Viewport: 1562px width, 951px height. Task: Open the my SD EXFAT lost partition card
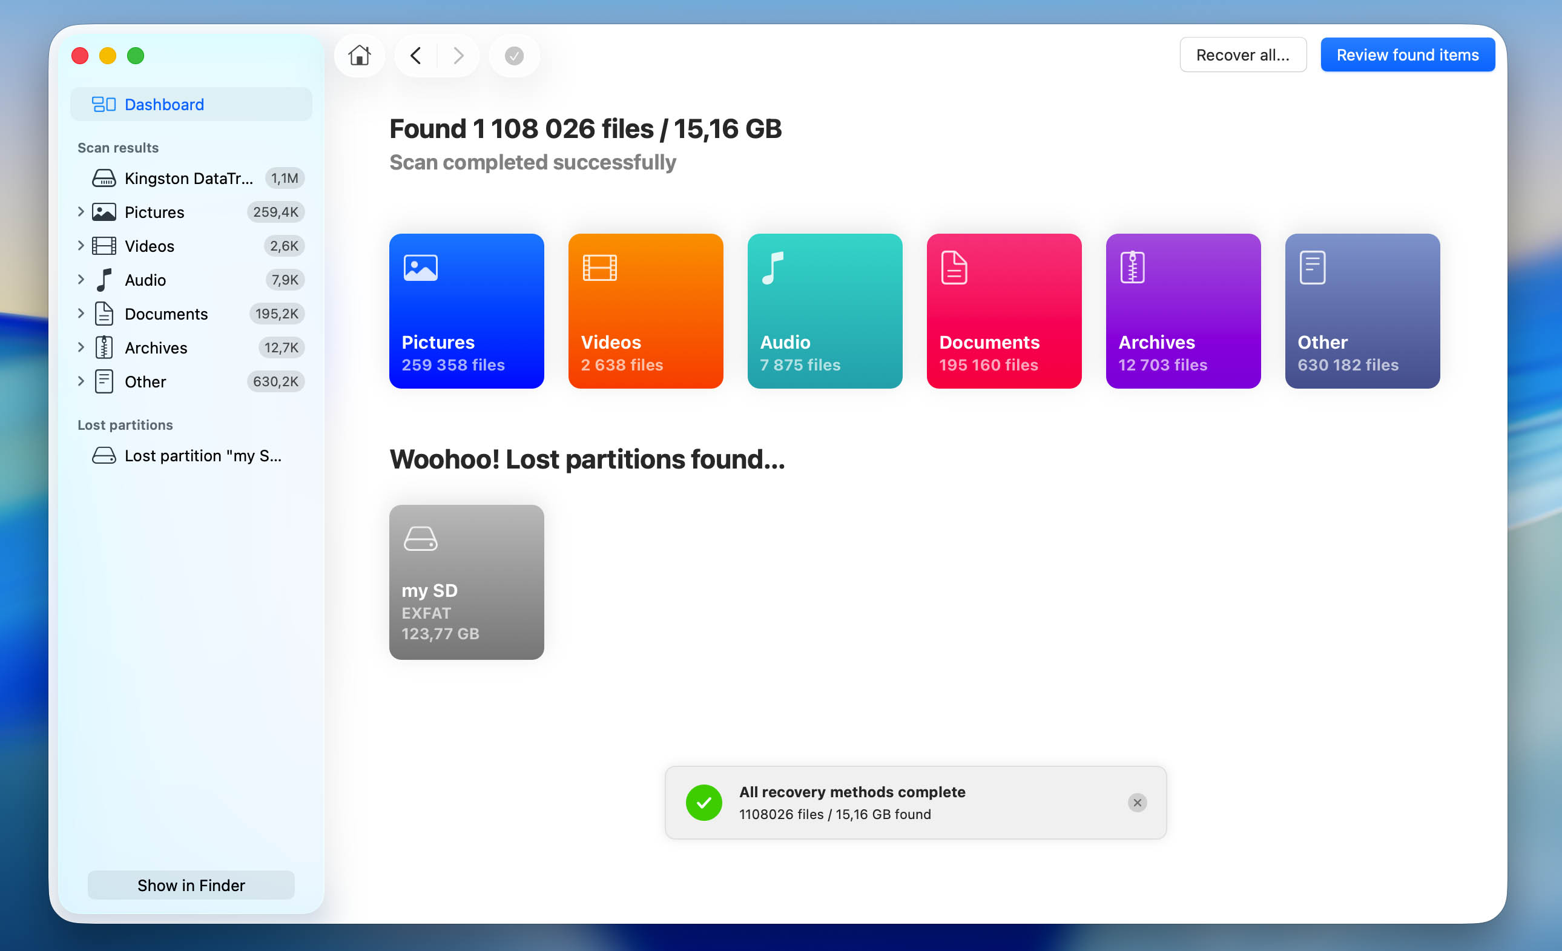(467, 582)
